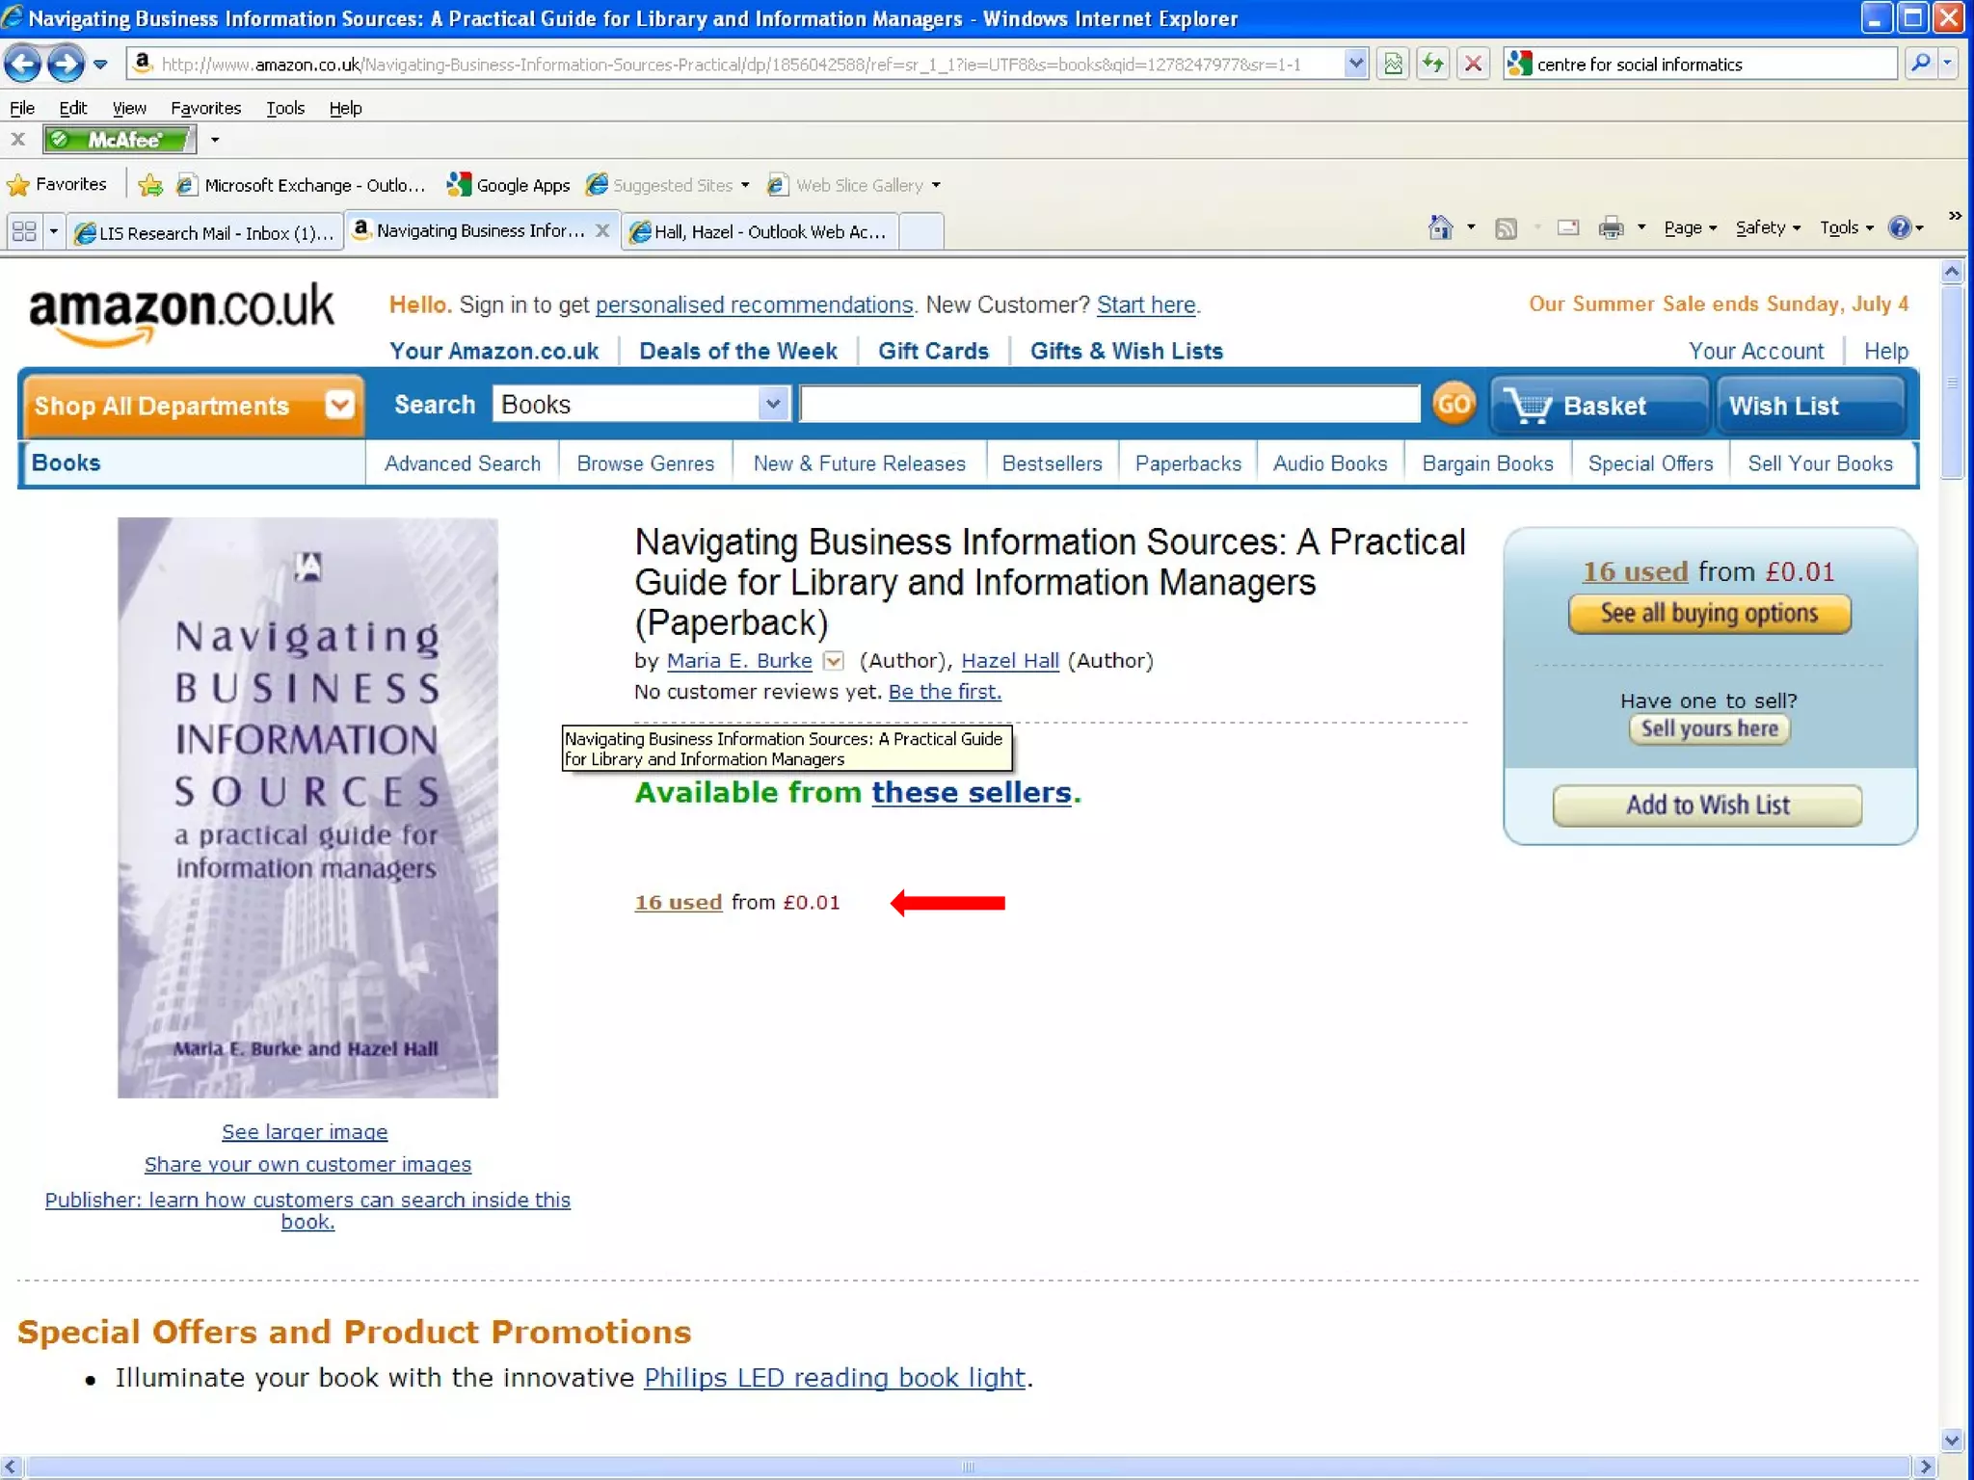Expand the Books search category dropdown

772,404
